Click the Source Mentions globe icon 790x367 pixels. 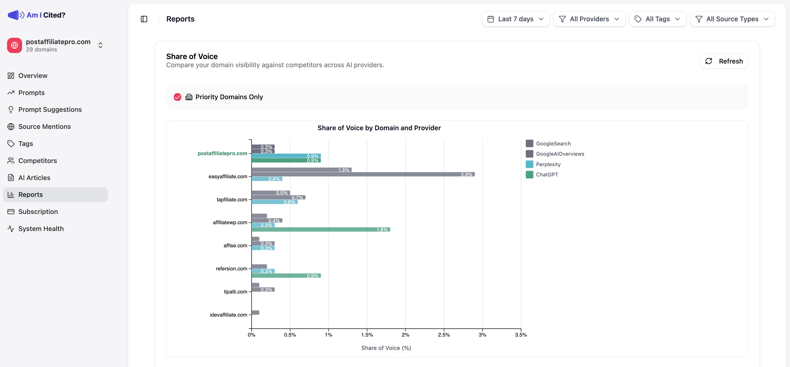coord(11,126)
